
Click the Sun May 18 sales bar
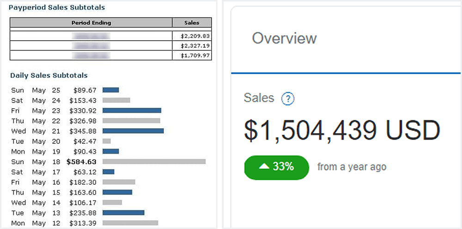click(x=154, y=161)
